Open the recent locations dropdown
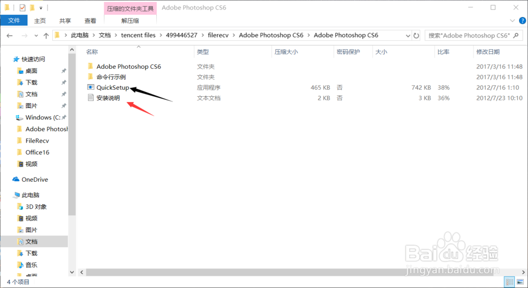 click(36, 35)
